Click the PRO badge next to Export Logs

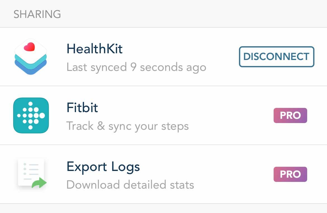pos(290,174)
